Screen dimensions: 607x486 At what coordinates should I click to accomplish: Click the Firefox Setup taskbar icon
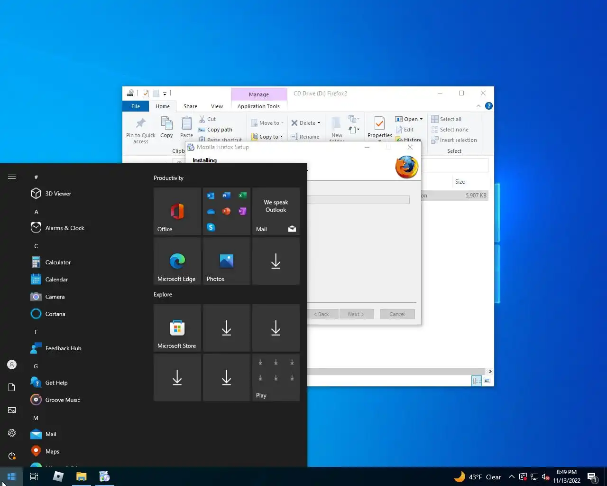tap(104, 477)
